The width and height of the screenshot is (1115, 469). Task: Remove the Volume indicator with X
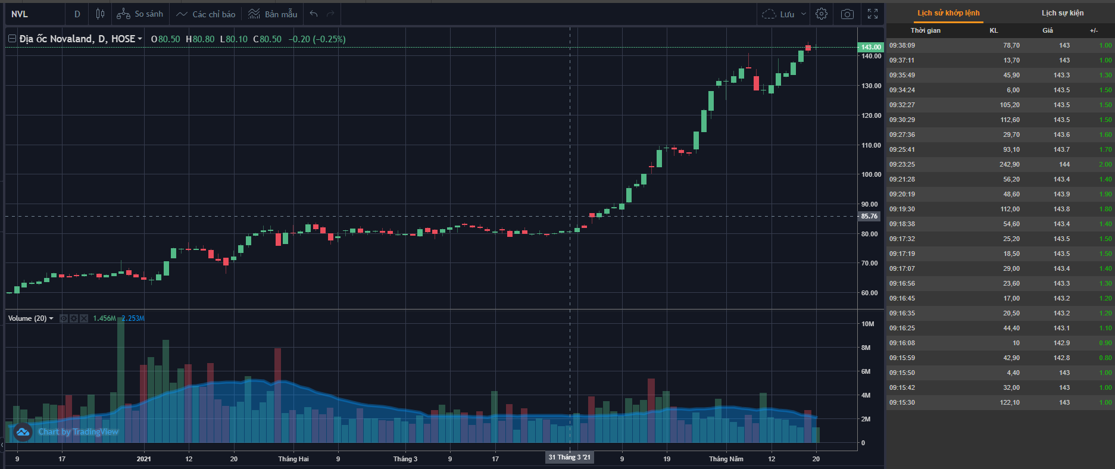[84, 318]
